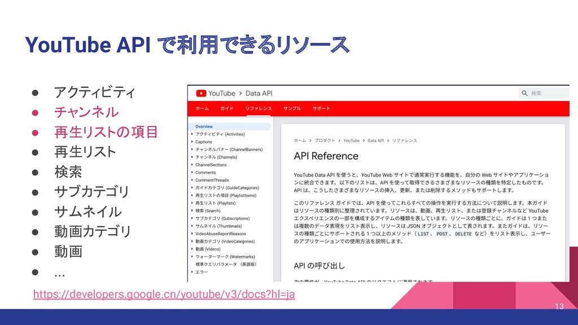Expand the チャンネルバナー (ChannelBanners) arrow

click(192, 150)
